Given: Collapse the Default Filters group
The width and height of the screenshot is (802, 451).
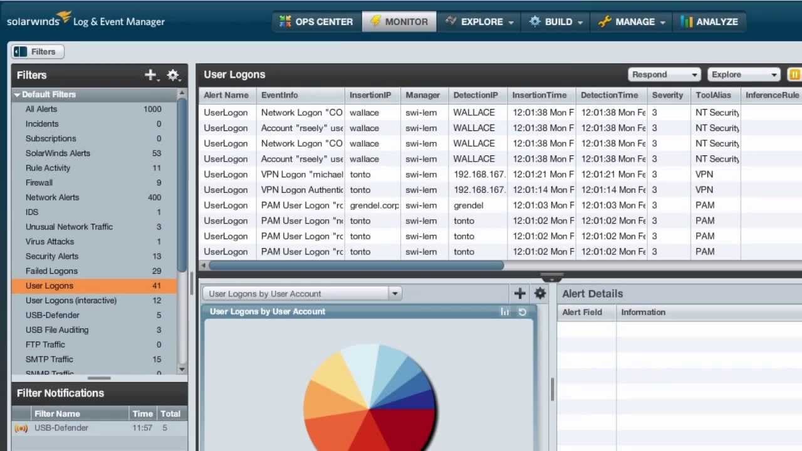Looking at the screenshot, I should pos(18,95).
